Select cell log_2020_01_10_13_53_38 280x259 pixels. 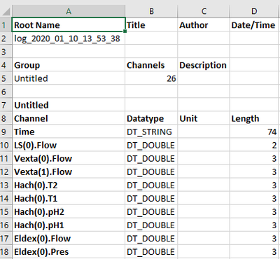click(69, 38)
